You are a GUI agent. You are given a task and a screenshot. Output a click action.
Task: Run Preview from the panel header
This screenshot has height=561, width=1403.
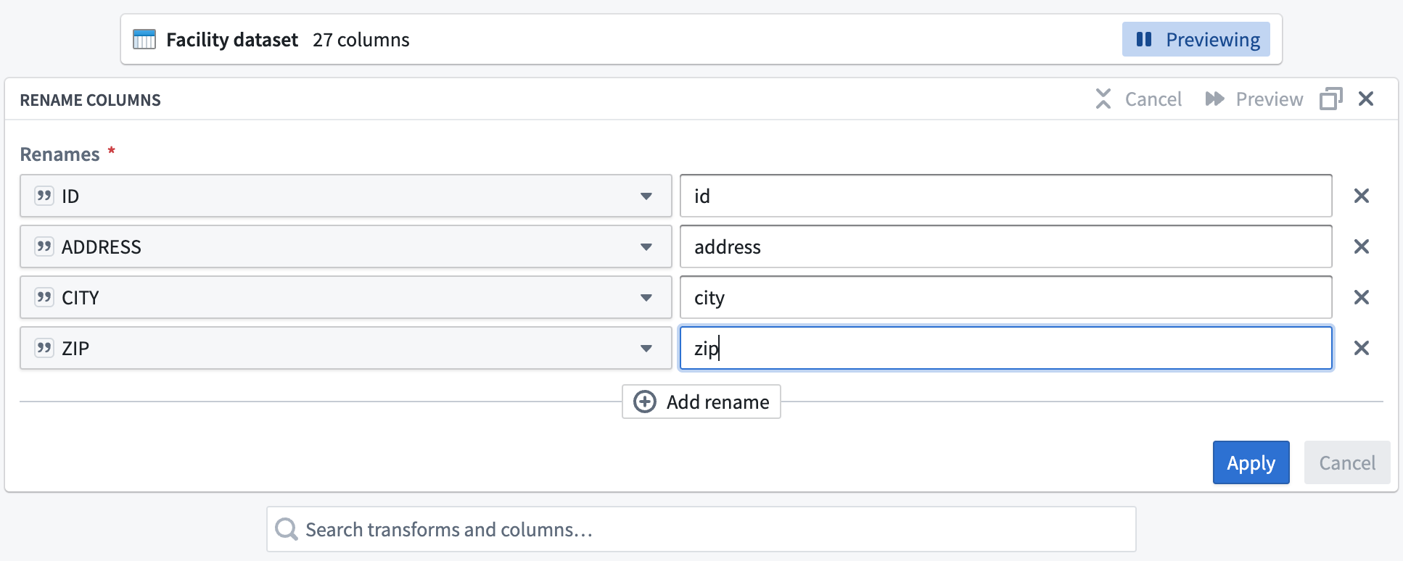point(1254,99)
